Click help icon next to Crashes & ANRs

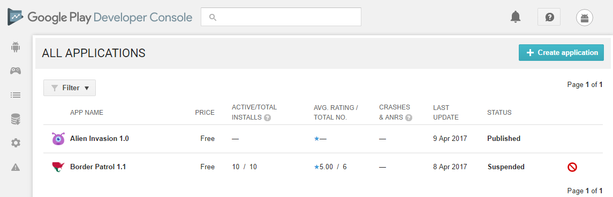[408, 118]
